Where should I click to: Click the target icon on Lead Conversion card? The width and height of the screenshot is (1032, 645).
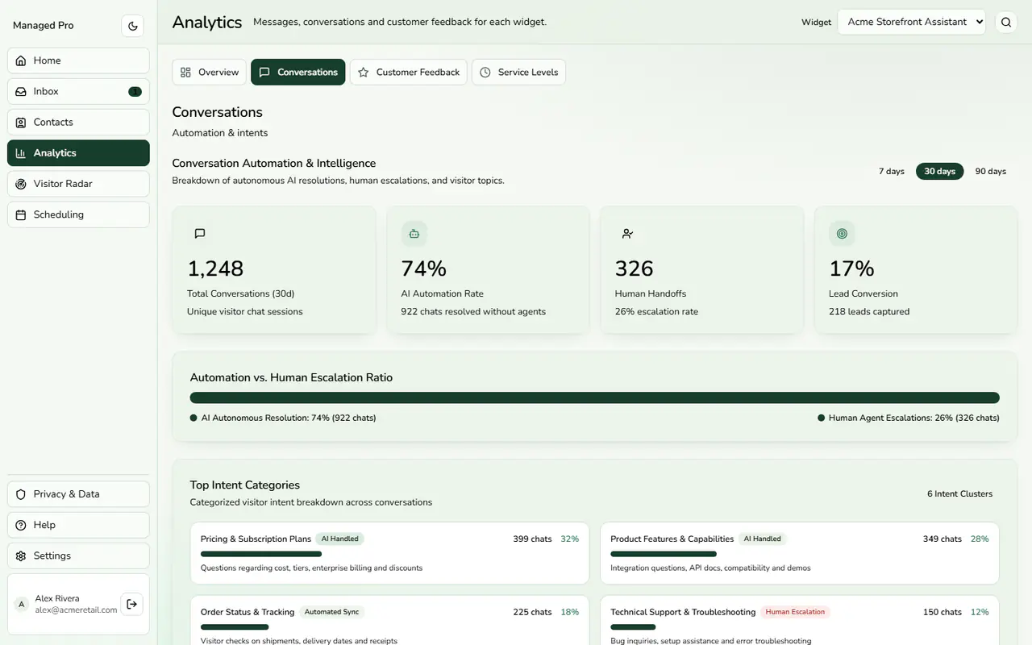pos(842,234)
